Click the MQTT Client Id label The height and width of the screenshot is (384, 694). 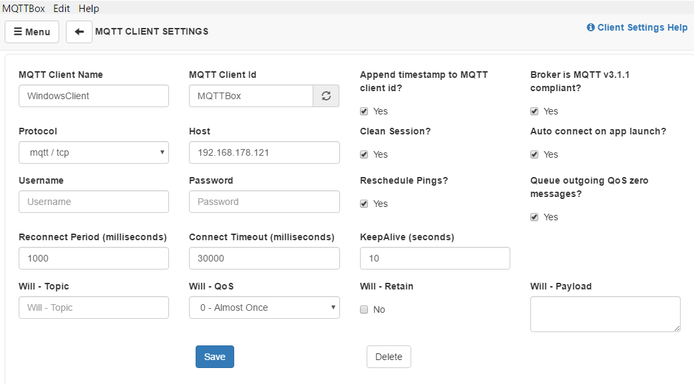[x=223, y=75]
